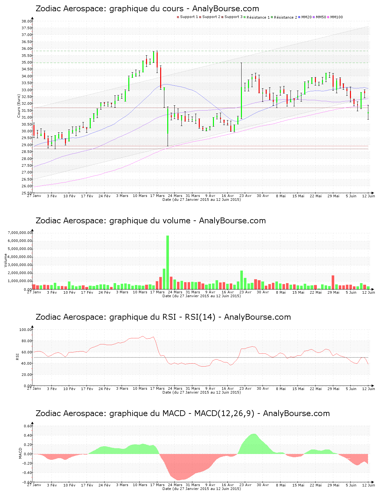Viewport: 386px width, 498px height.
Task: Click '12 Juin' on the MACD chart axis
Action: click(369, 485)
